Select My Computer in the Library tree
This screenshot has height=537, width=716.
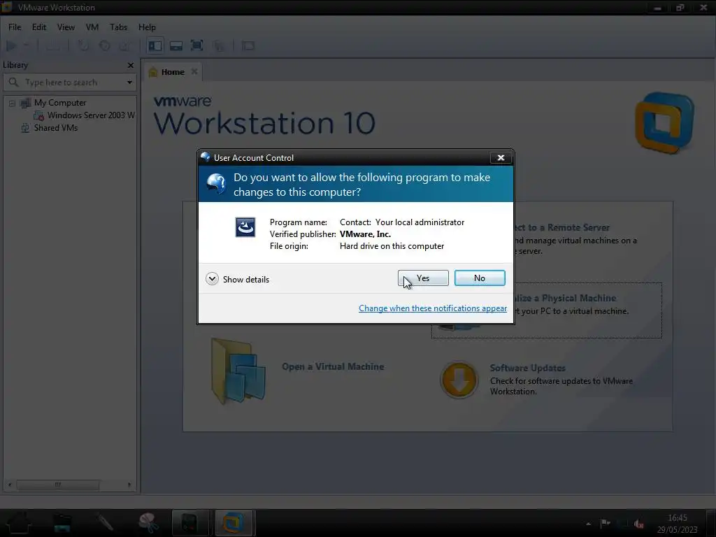60,103
